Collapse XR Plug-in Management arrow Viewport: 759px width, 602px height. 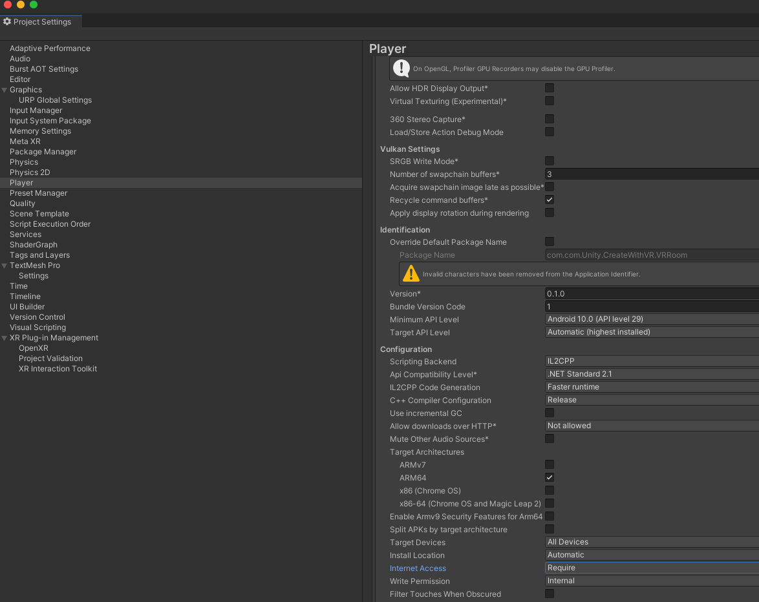tap(5, 338)
